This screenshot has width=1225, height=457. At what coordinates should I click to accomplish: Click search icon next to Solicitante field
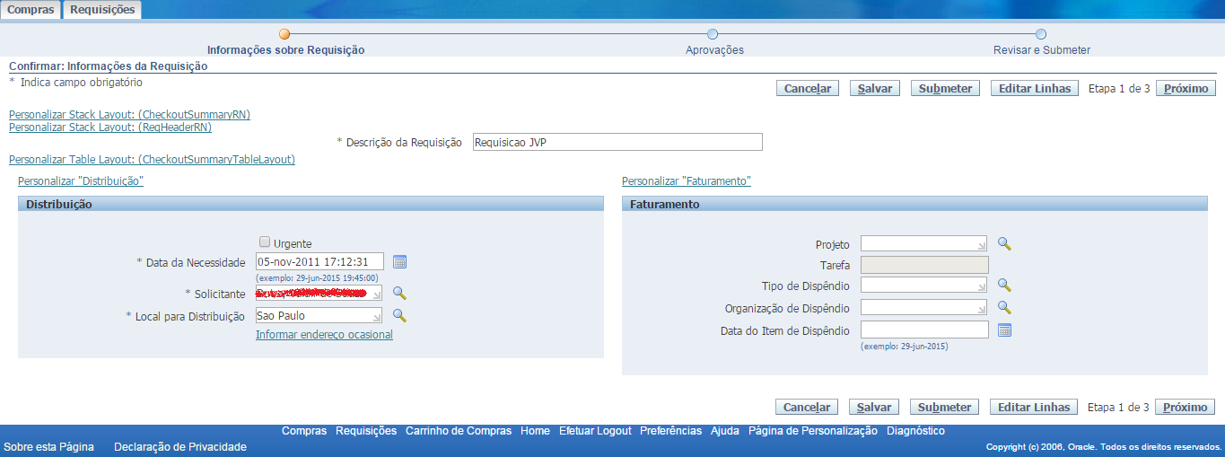400,294
